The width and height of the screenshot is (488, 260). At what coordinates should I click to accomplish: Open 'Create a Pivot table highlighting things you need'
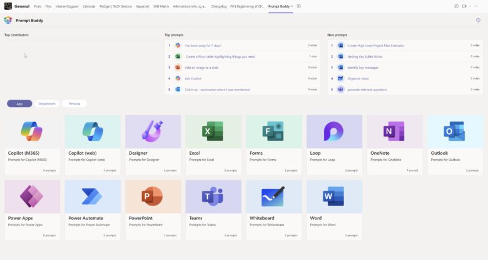[220, 56]
